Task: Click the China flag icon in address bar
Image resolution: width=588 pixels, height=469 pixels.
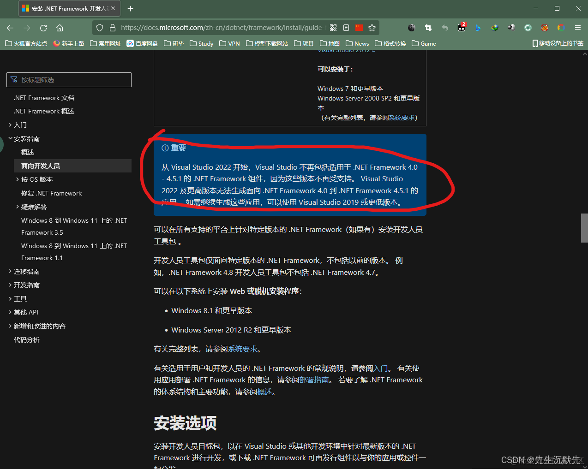Action: pos(359,28)
